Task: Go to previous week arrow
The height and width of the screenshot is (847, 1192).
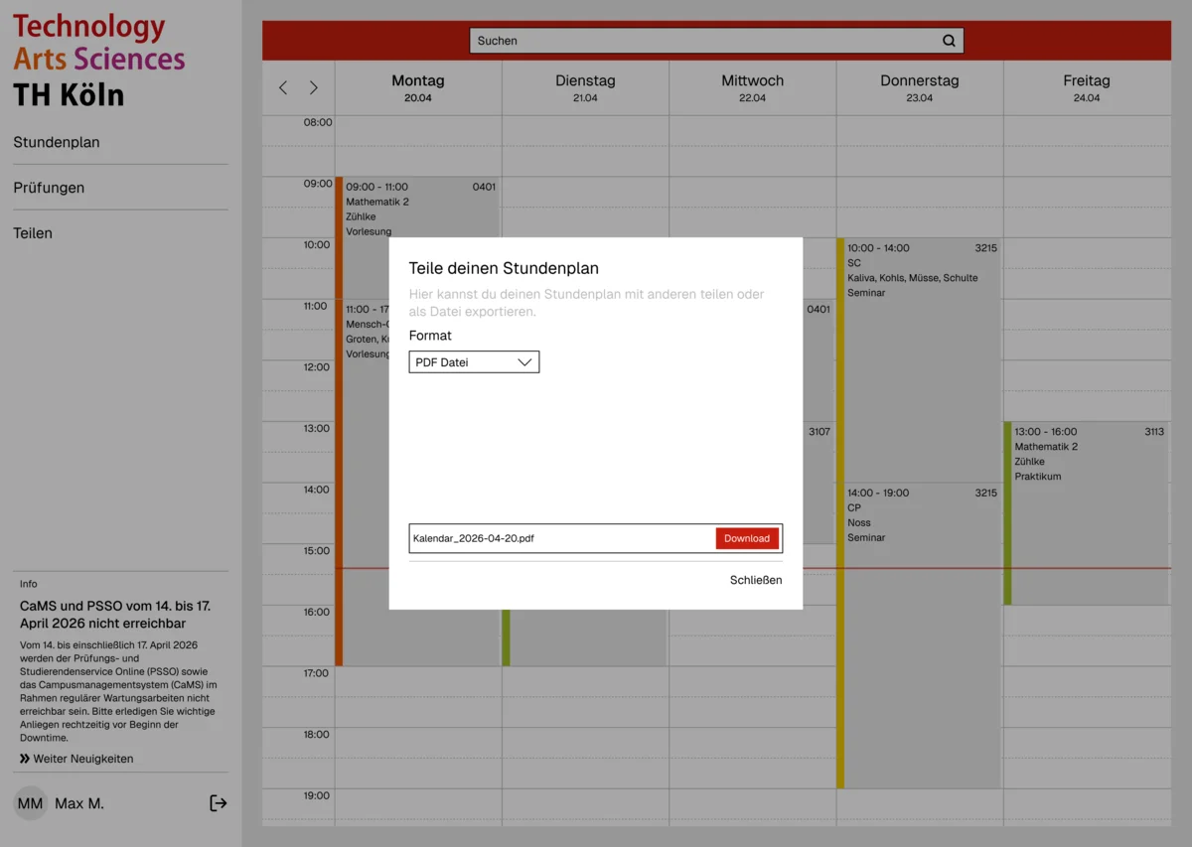Action: coord(283,88)
